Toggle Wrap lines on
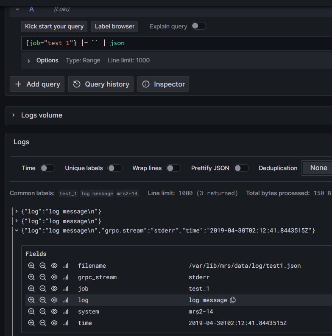332x336 pixels. 173,168
